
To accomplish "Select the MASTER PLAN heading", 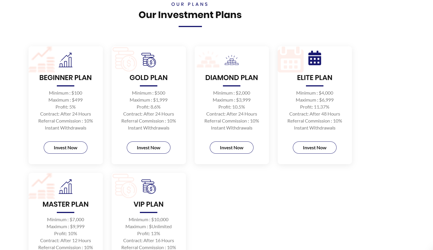I will [66, 204].
